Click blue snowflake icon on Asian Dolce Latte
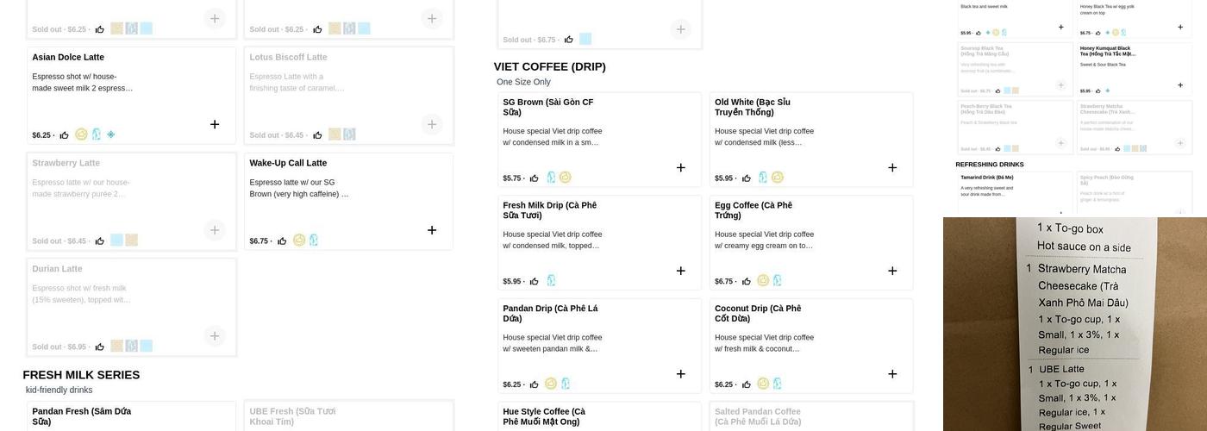The width and height of the screenshot is (1207, 431). pos(111,134)
